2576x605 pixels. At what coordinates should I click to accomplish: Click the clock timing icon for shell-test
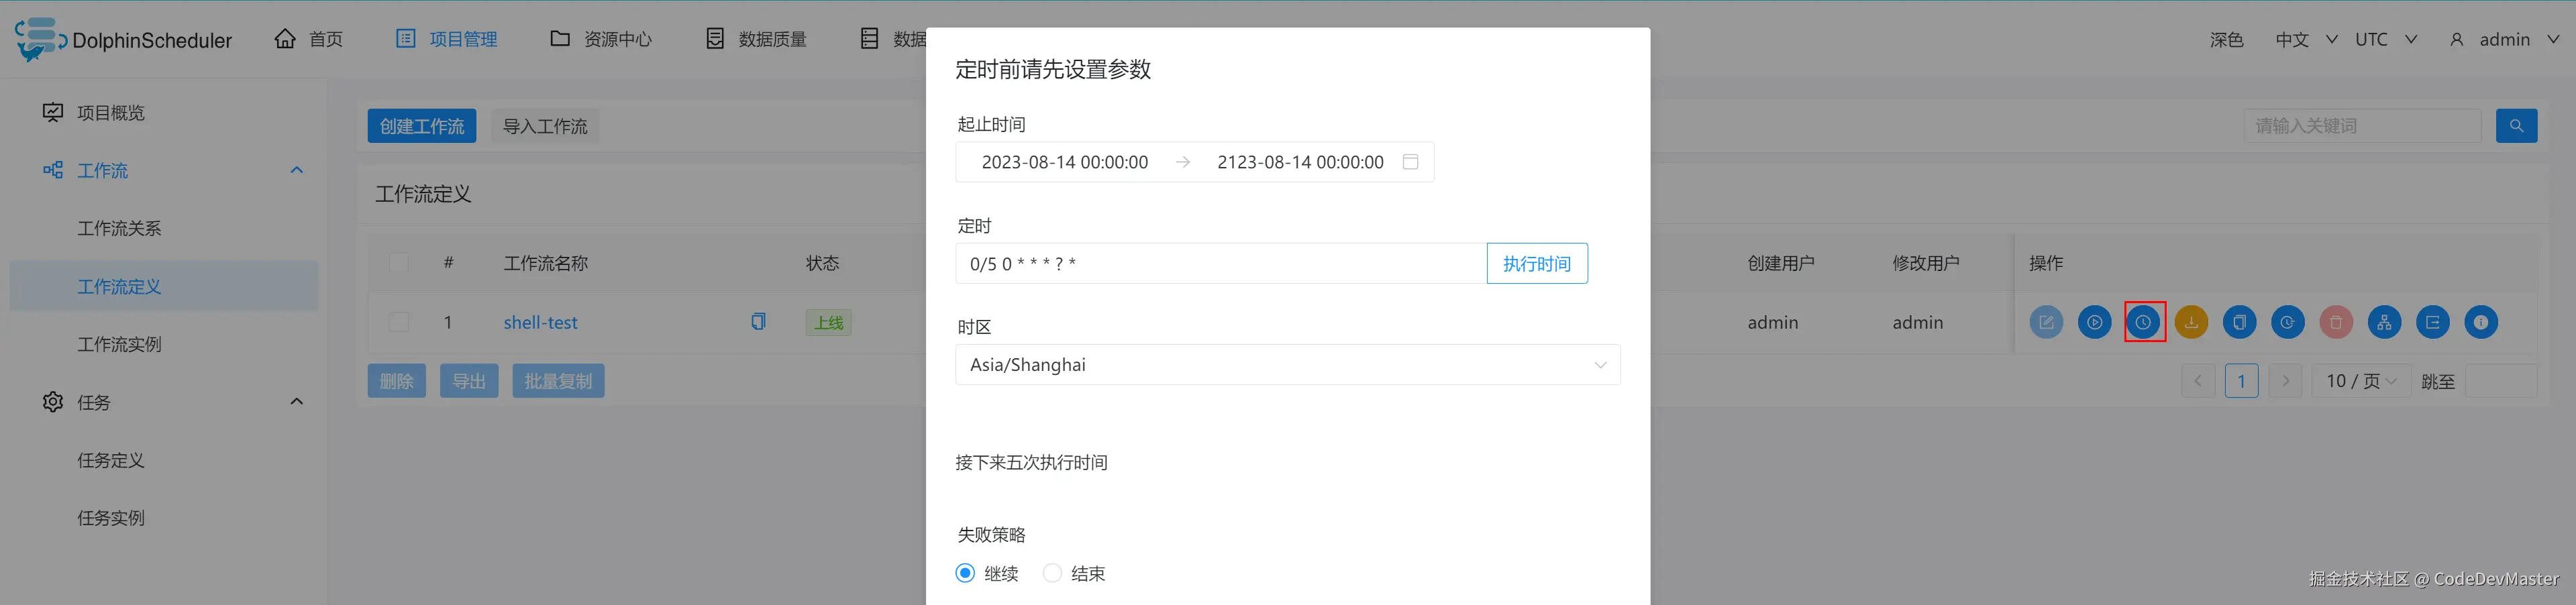[2143, 322]
